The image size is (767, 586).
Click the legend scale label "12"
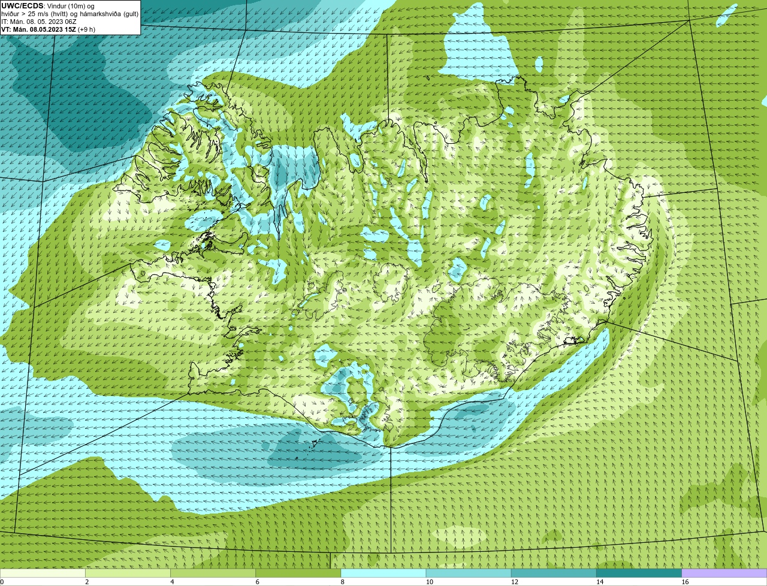(514, 582)
